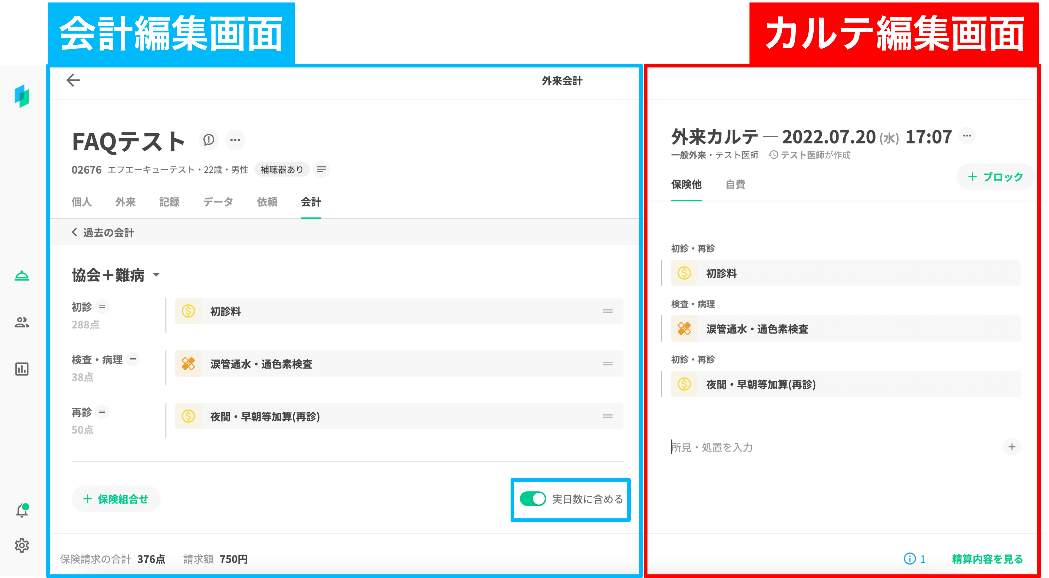Open the more options beside karte time
Screen dimensions: 1049x578
[967, 136]
